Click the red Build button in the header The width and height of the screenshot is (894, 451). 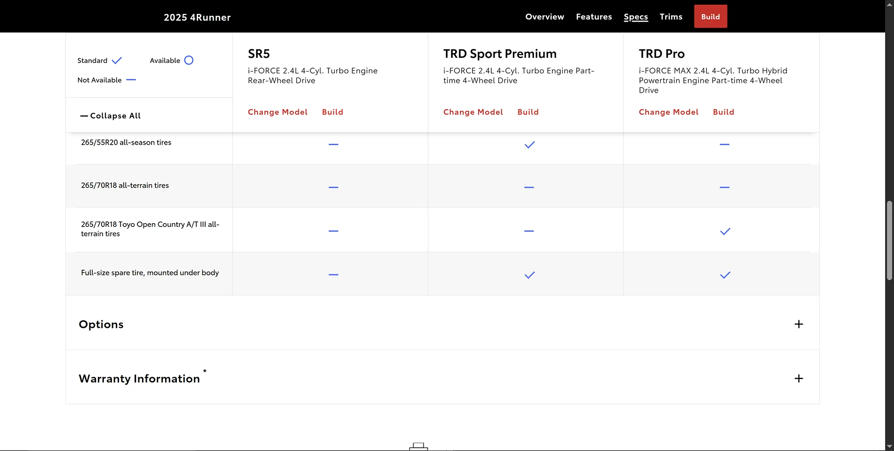pyautogui.click(x=710, y=16)
